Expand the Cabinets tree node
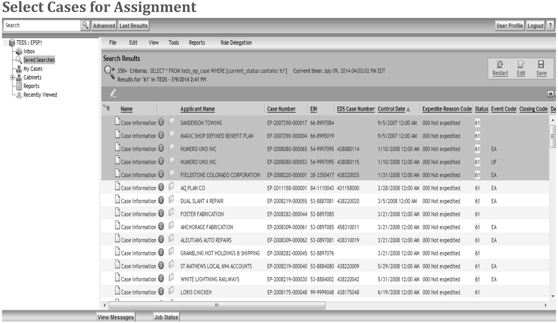The width and height of the screenshot is (558, 323). tap(12, 78)
